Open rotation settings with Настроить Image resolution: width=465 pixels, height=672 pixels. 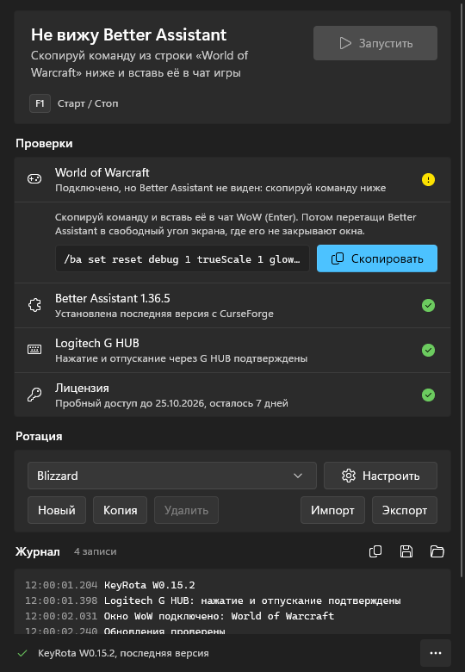point(381,476)
